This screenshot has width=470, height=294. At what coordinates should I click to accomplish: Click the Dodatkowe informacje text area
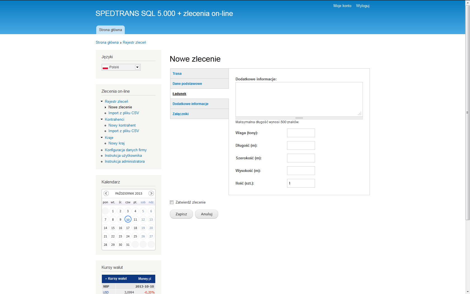coord(299,99)
